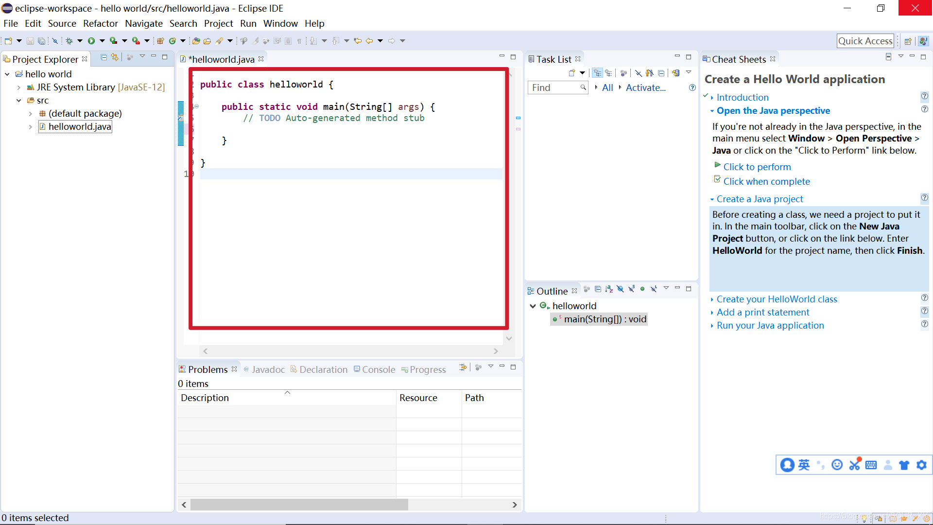Click the Open Type folder icon
This screenshot has width=933, height=525.
click(x=196, y=41)
